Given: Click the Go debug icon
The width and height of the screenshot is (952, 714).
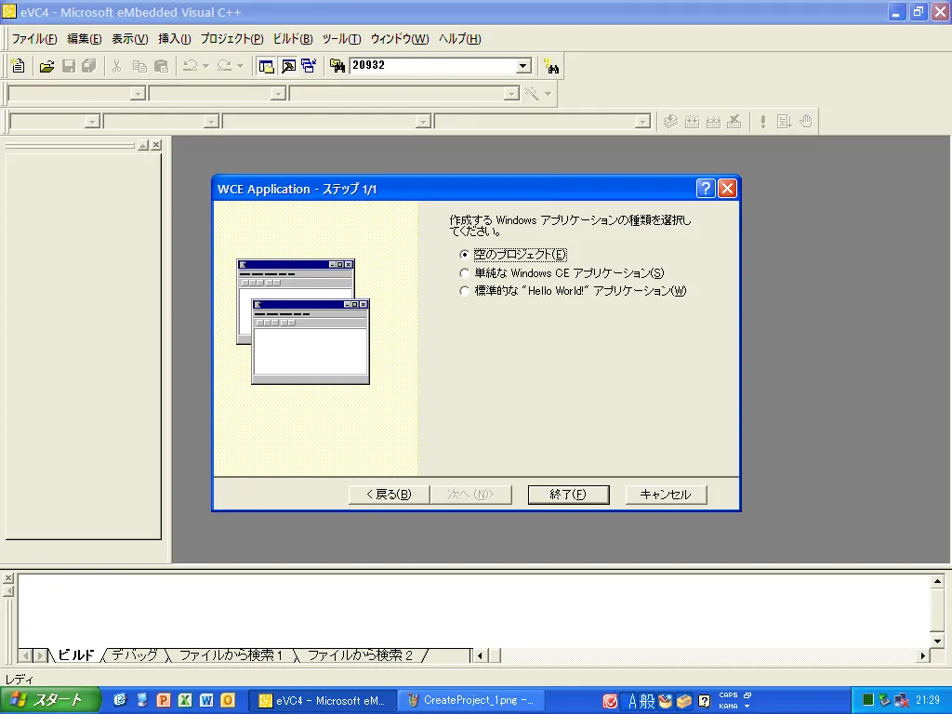Looking at the screenshot, I should pyautogui.click(x=784, y=122).
